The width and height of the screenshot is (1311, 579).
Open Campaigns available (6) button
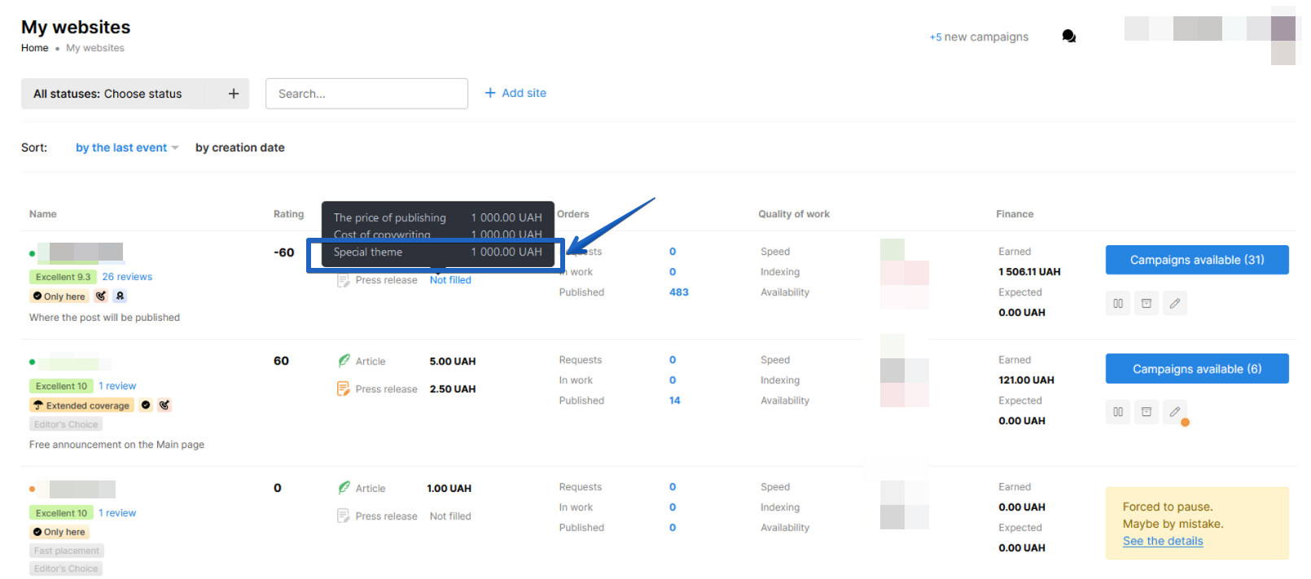[1196, 369]
